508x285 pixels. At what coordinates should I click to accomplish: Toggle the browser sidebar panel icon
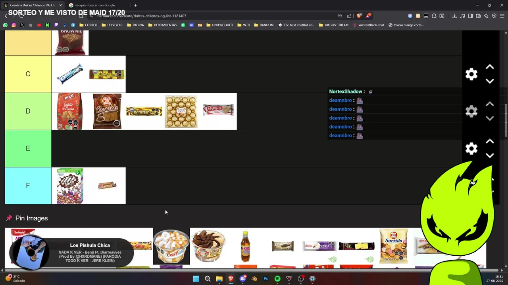tap(470, 16)
